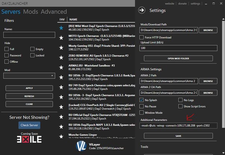The width and height of the screenshot is (225, 155).
Task: Toggle the Full hide checkbox
Action: click(x=6, y=49)
